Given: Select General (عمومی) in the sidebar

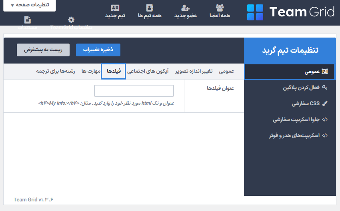Looking at the screenshot, I should 290,72.
